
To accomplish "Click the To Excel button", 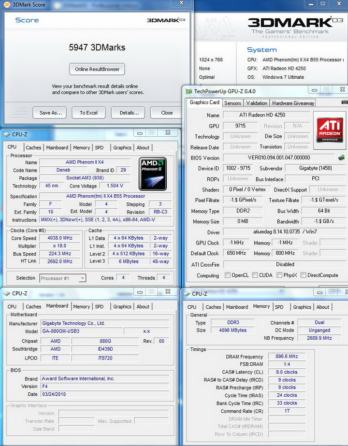I will [88, 113].
